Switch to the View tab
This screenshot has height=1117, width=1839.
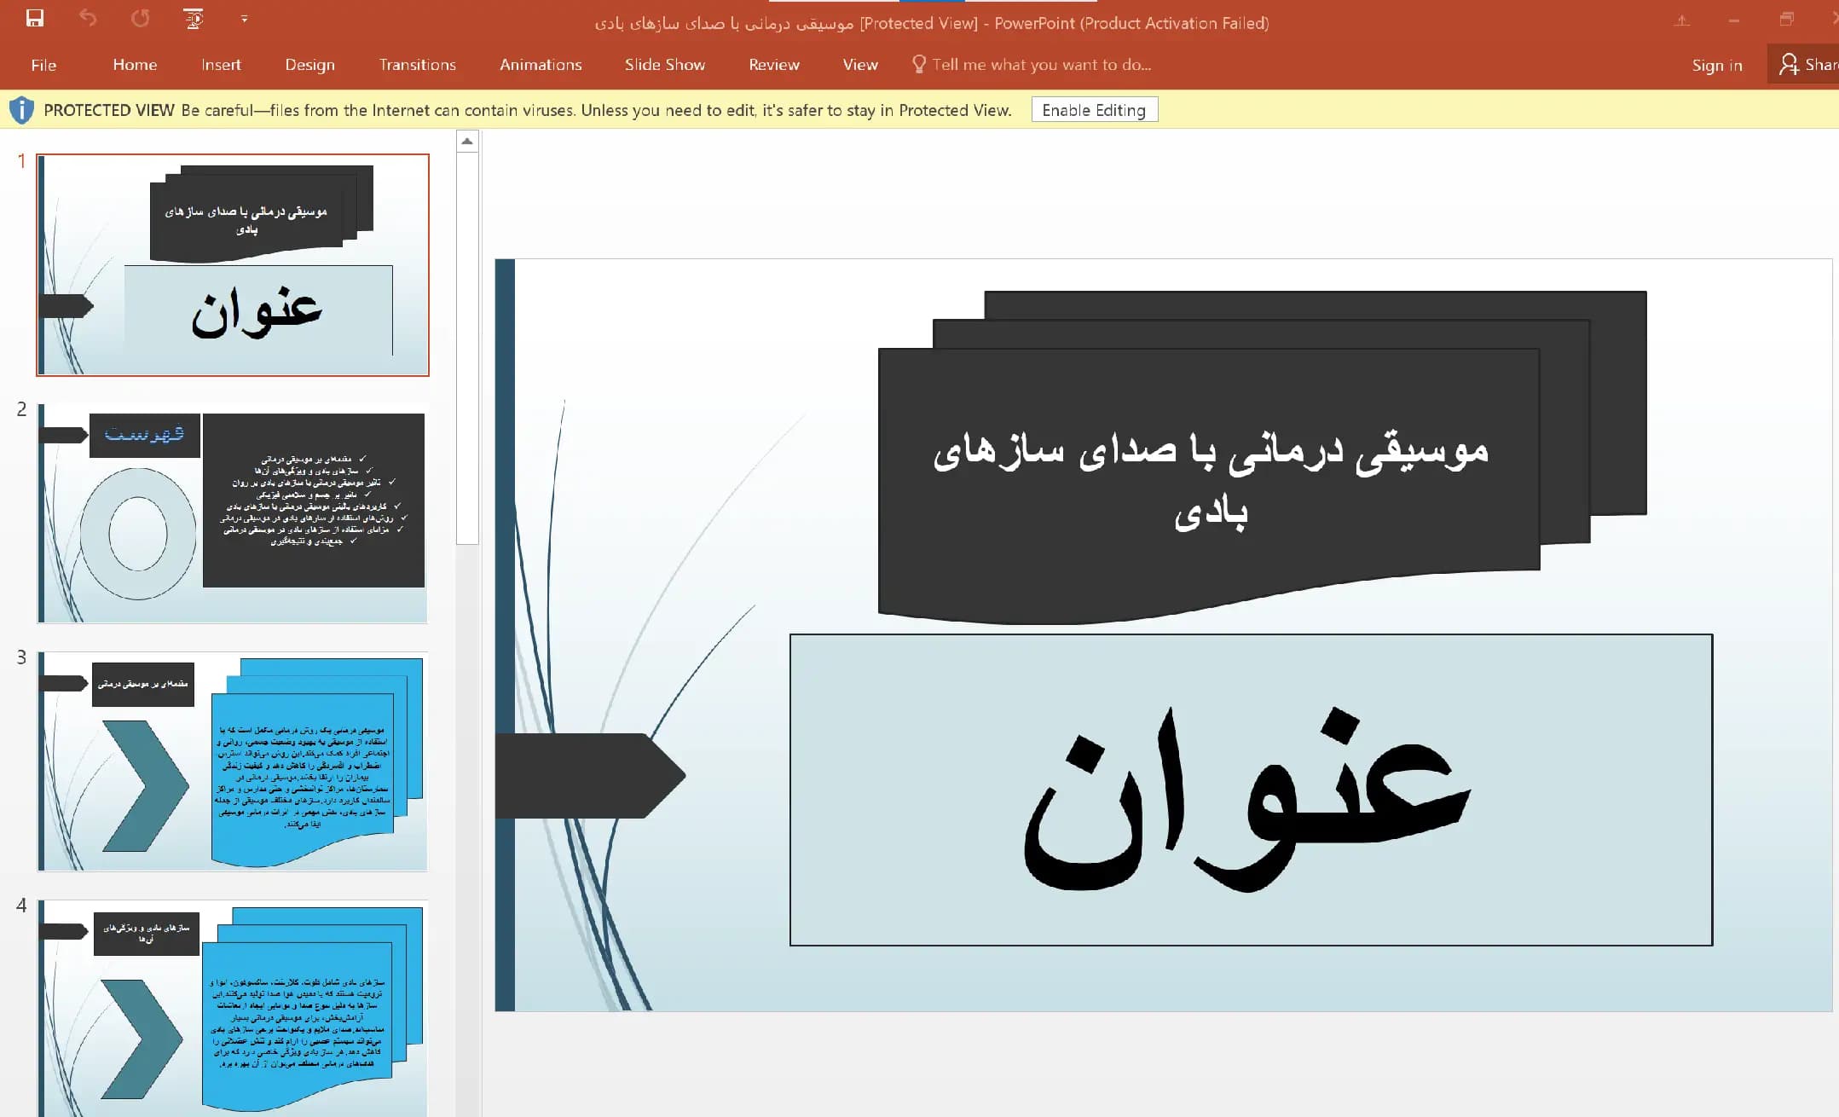[x=860, y=65]
